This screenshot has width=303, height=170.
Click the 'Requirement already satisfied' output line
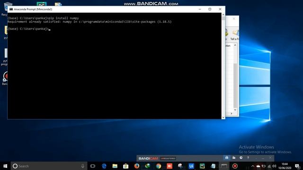coord(89,22)
